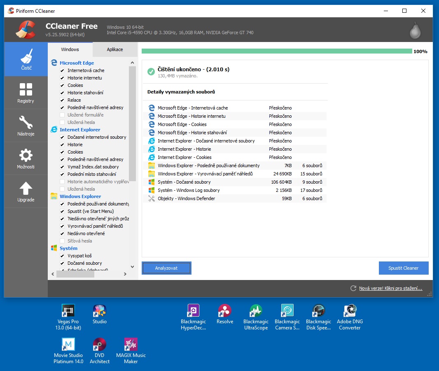
Task: Toggle the Vysypat koš checkbox
Action: pos(62,256)
